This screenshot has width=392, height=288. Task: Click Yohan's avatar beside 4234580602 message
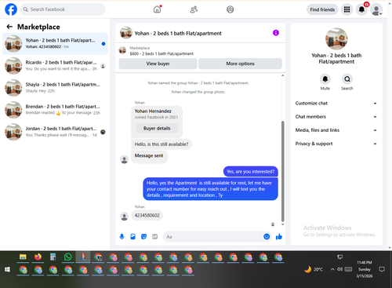124,217
